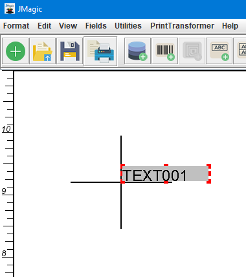Click the ruler mark labeled 10
Screen dimensions: 246x277
click(6, 129)
